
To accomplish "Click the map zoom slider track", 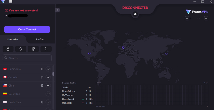I will pyautogui.click(x=196, y=18).
